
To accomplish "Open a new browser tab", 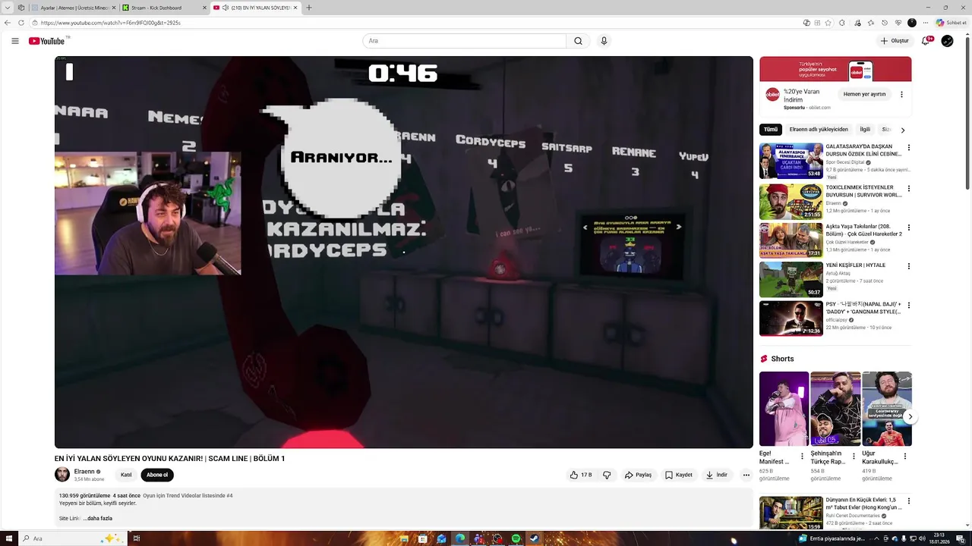I will (308, 8).
